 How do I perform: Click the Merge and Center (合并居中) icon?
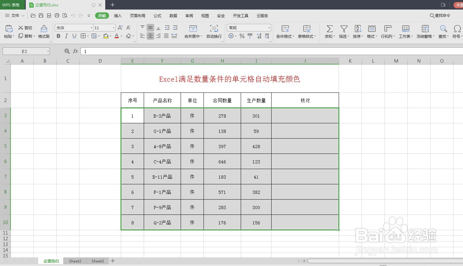click(x=193, y=29)
